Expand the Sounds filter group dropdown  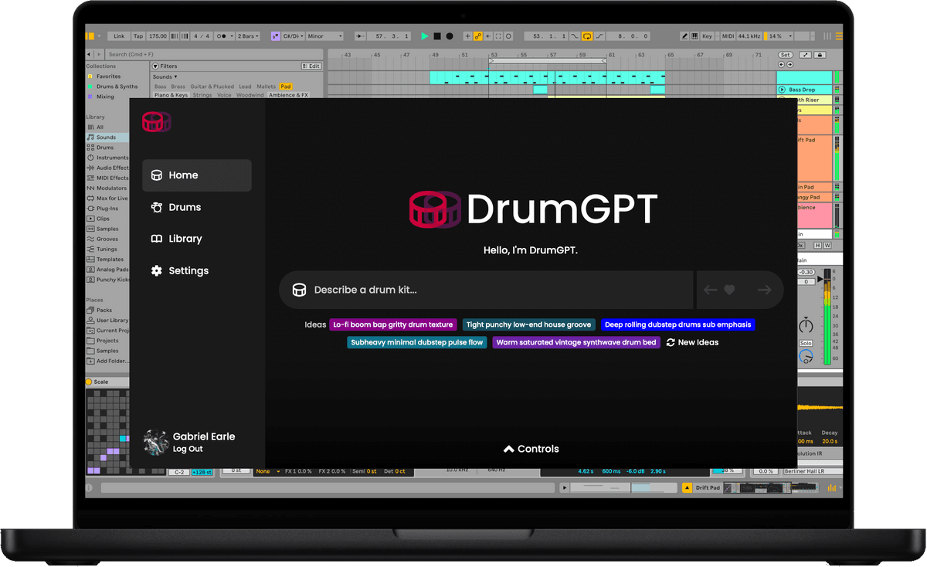[x=165, y=77]
